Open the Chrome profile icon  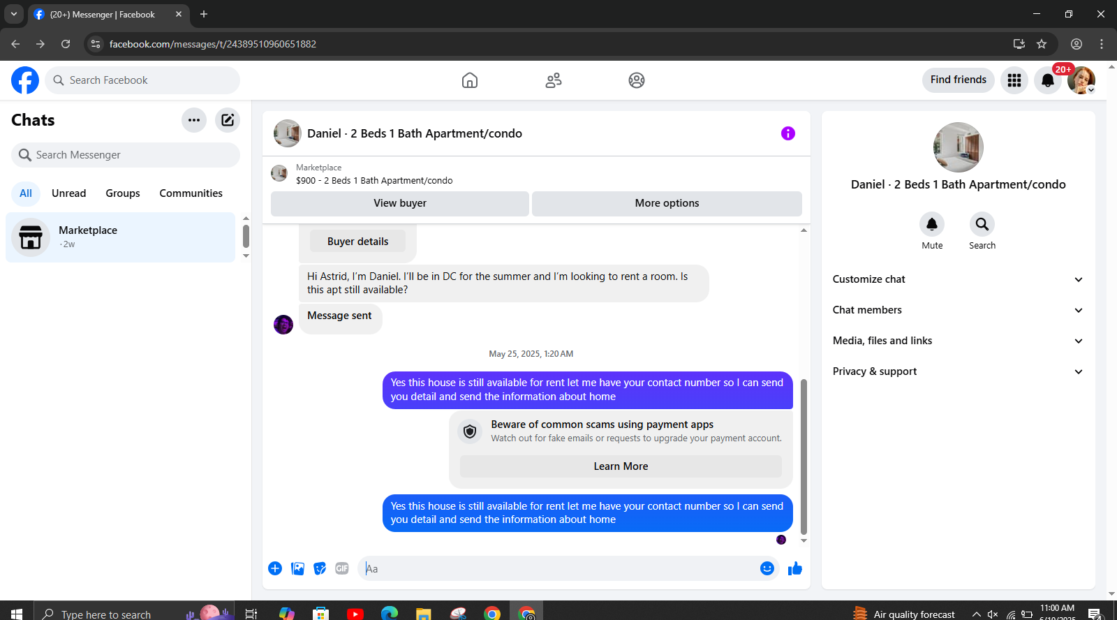click(x=1077, y=44)
